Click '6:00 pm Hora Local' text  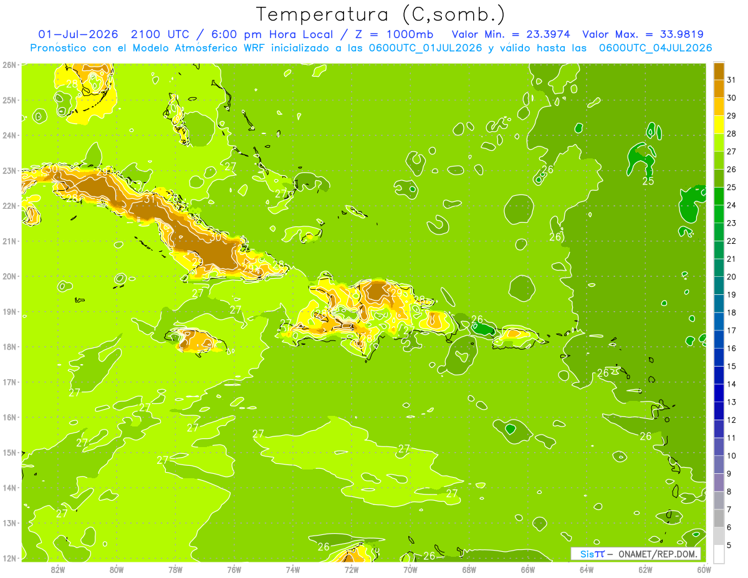(272, 34)
